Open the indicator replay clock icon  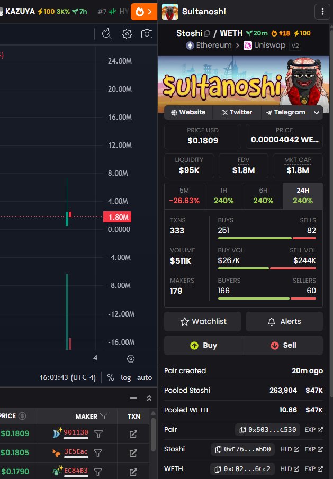coord(106,34)
